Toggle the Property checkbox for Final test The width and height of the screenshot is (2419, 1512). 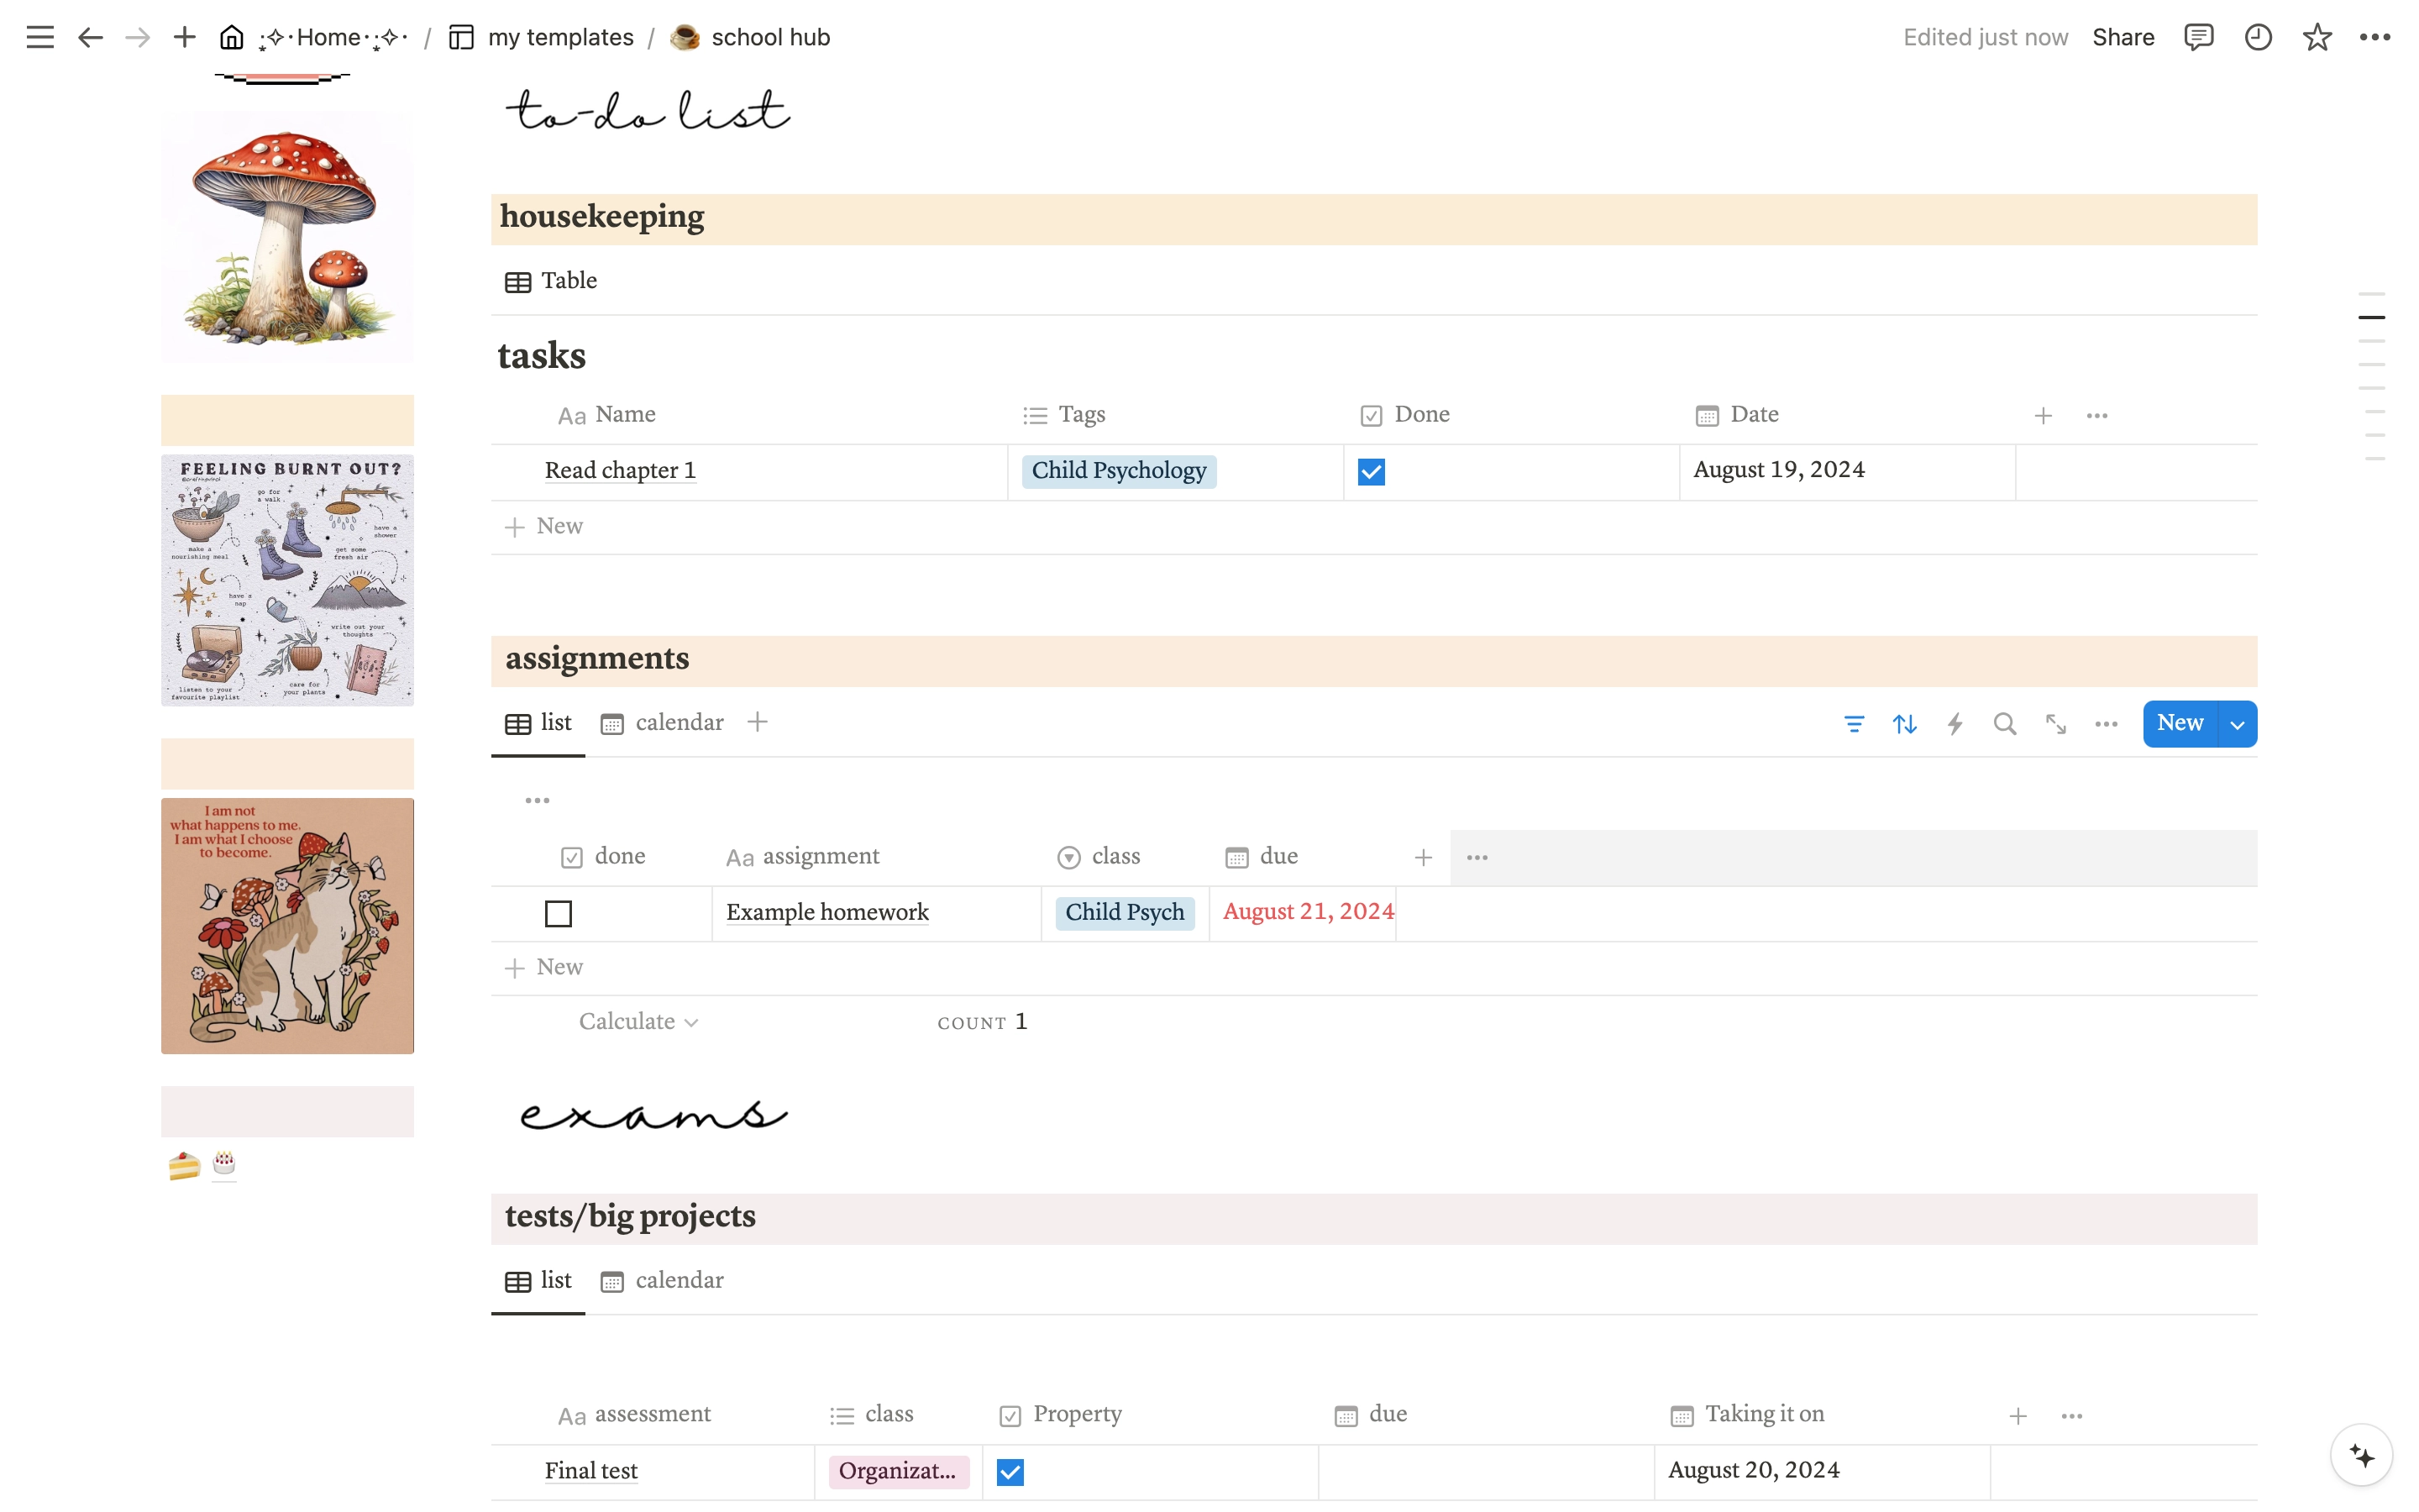click(x=1010, y=1472)
